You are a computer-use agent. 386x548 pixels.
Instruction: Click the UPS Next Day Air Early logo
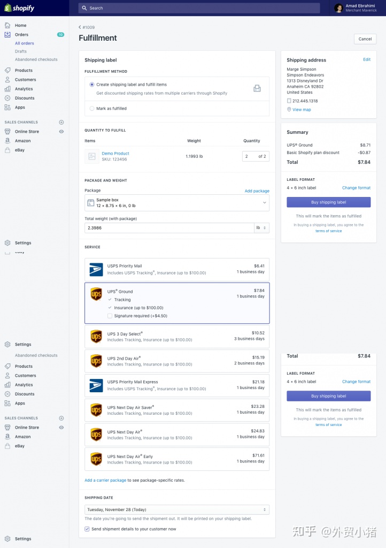[96, 459]
